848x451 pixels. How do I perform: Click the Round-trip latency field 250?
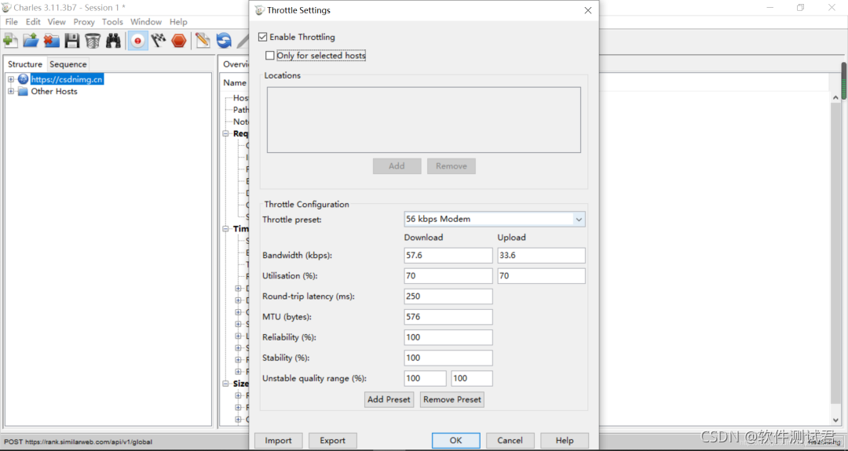(x=448, y=296)
